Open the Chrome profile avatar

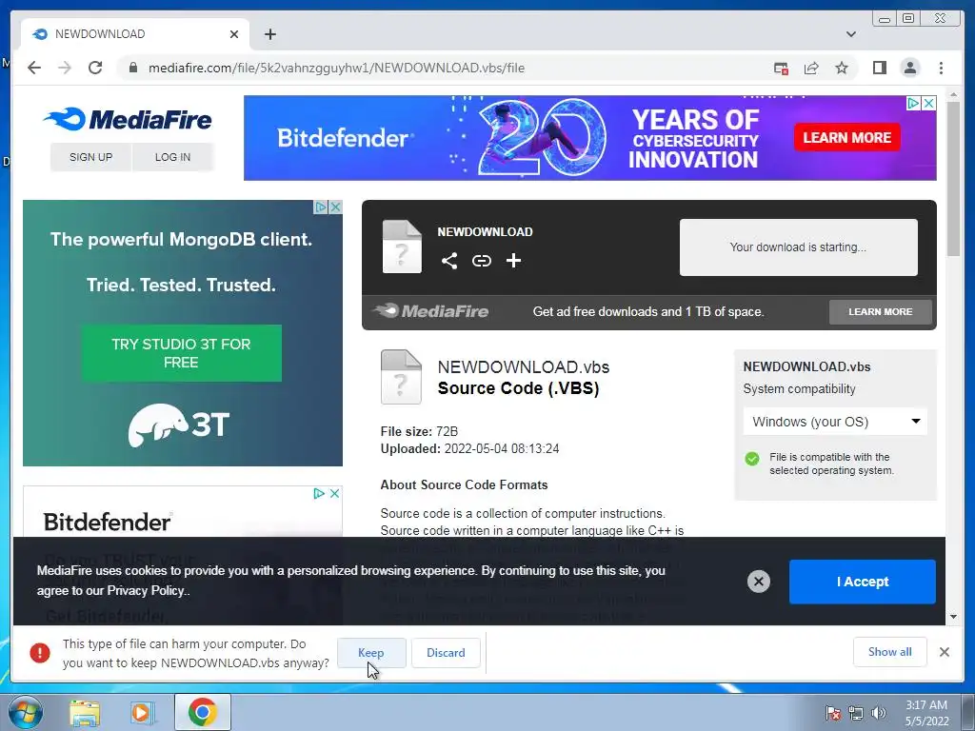[x=909, y=68]
